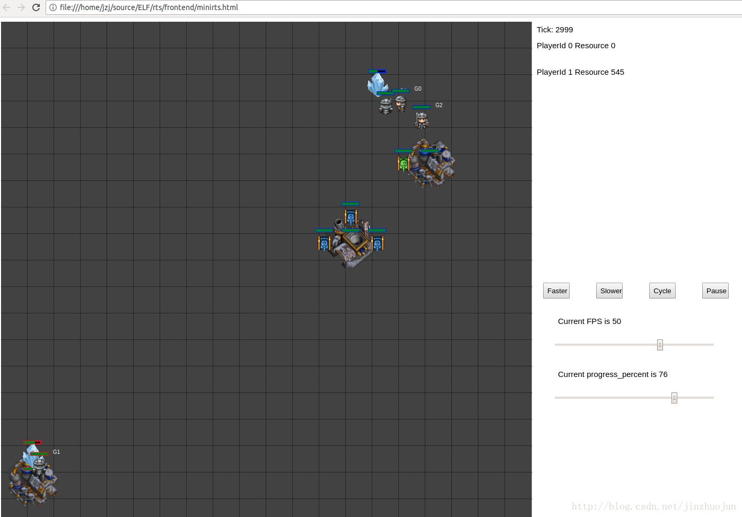Select the blue tank above the central barracks
742x517 pixels.
(351, 217)
